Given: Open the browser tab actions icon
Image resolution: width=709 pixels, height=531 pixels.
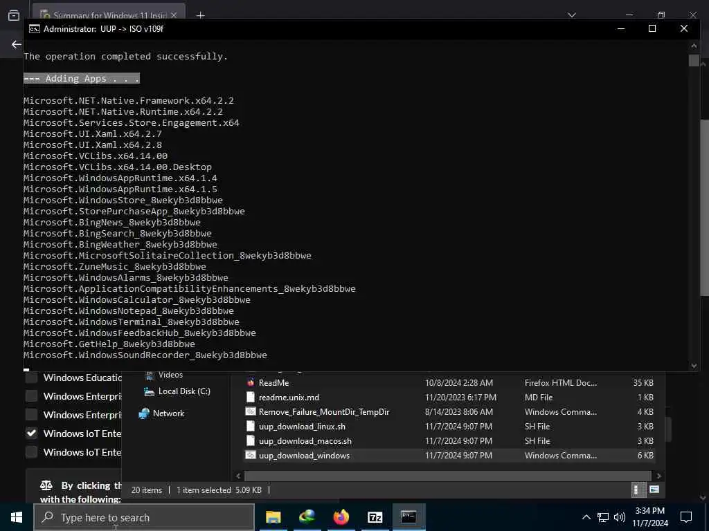Looking at the screenshot, I should click(14, 15).
